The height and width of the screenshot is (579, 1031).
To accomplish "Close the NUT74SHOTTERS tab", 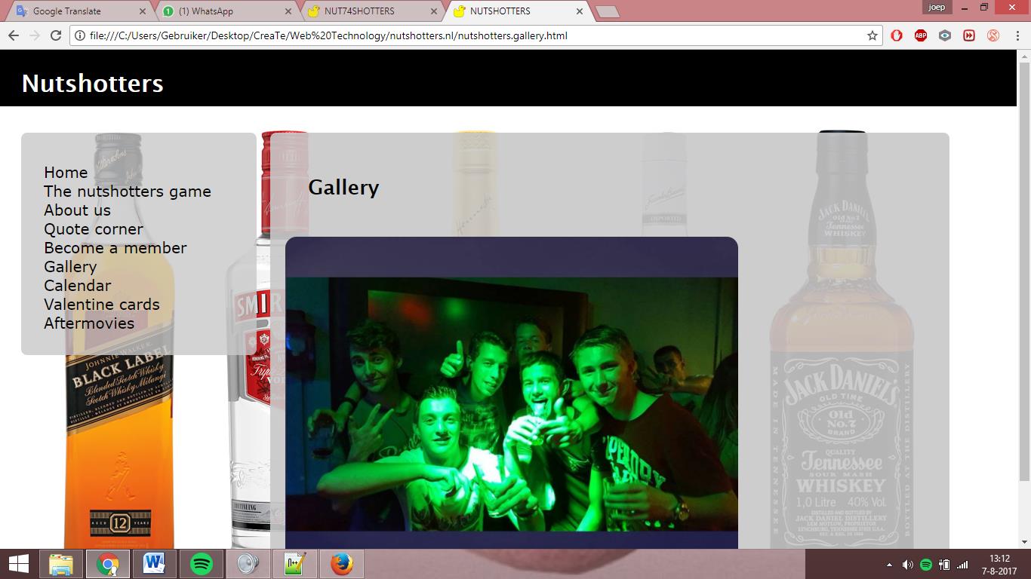I will 434,11.
